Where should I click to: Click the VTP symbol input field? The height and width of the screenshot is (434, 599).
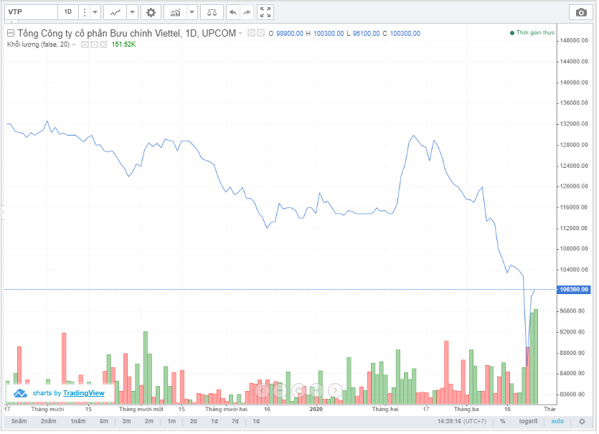31,13
